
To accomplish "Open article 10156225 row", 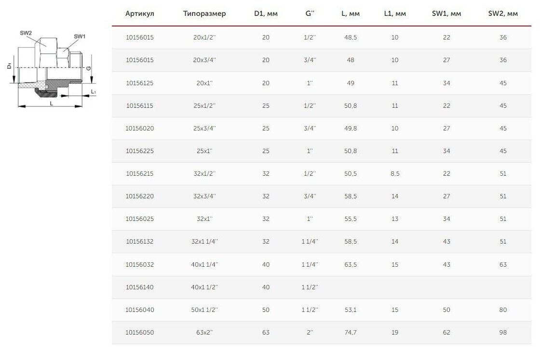I will click(321, 151).
